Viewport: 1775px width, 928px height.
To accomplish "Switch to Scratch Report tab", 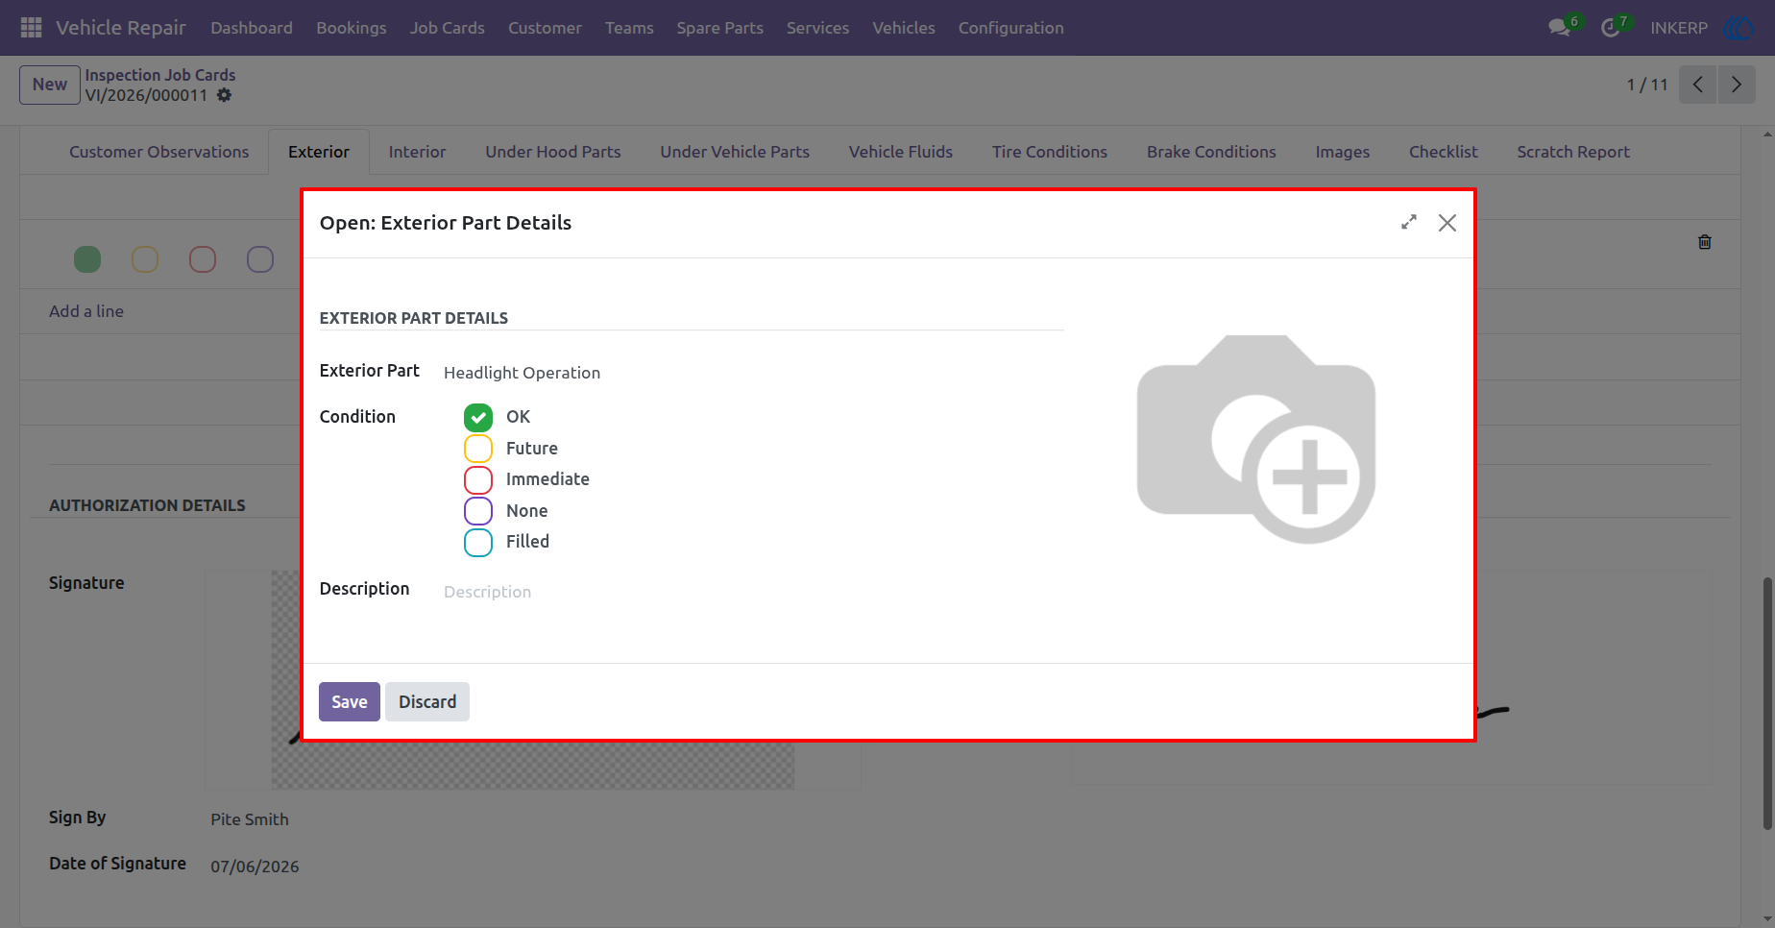I will click(1573, 152).
